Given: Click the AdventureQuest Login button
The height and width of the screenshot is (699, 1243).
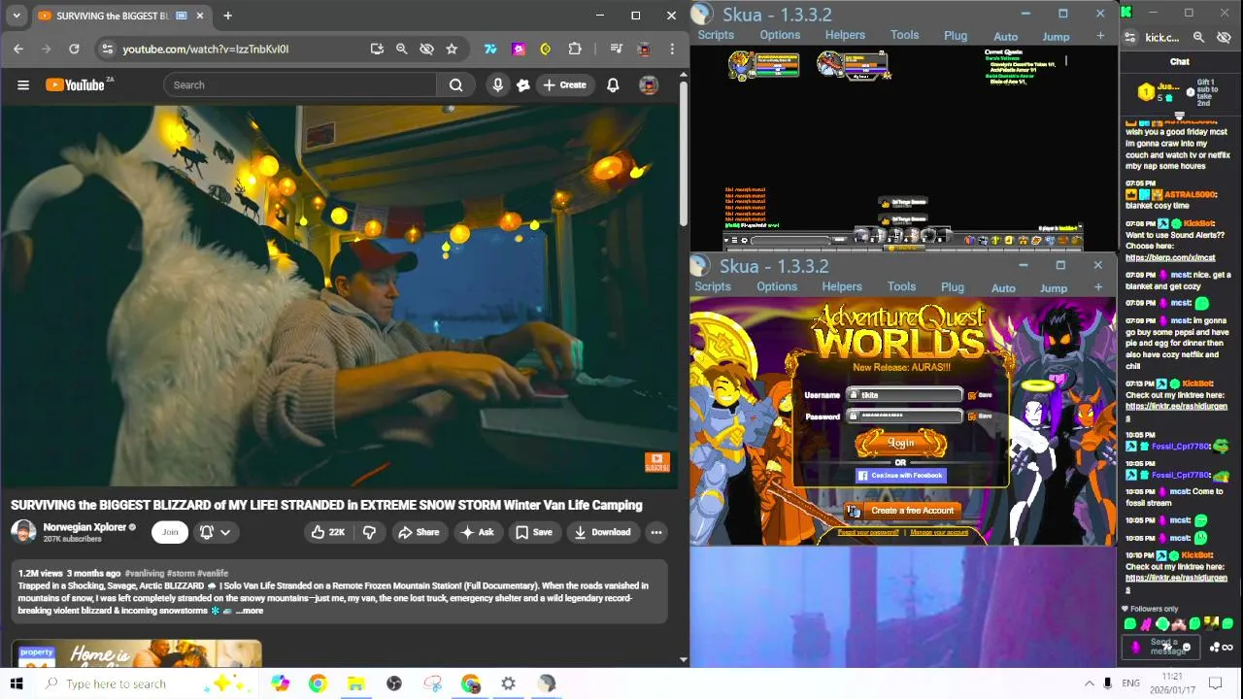Looking at the screenshot, I should (900, 443).
